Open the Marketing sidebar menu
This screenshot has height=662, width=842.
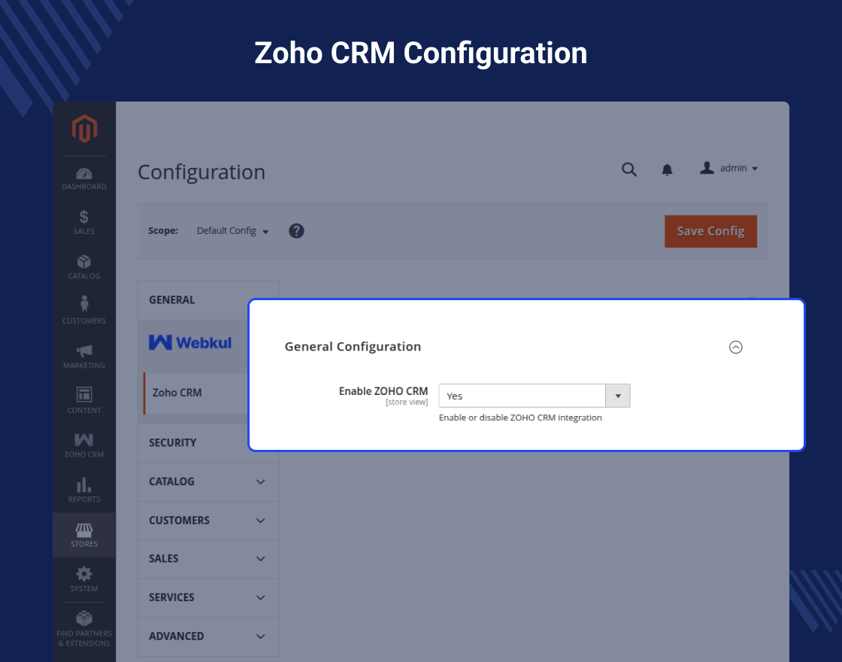tap(84, 357)
